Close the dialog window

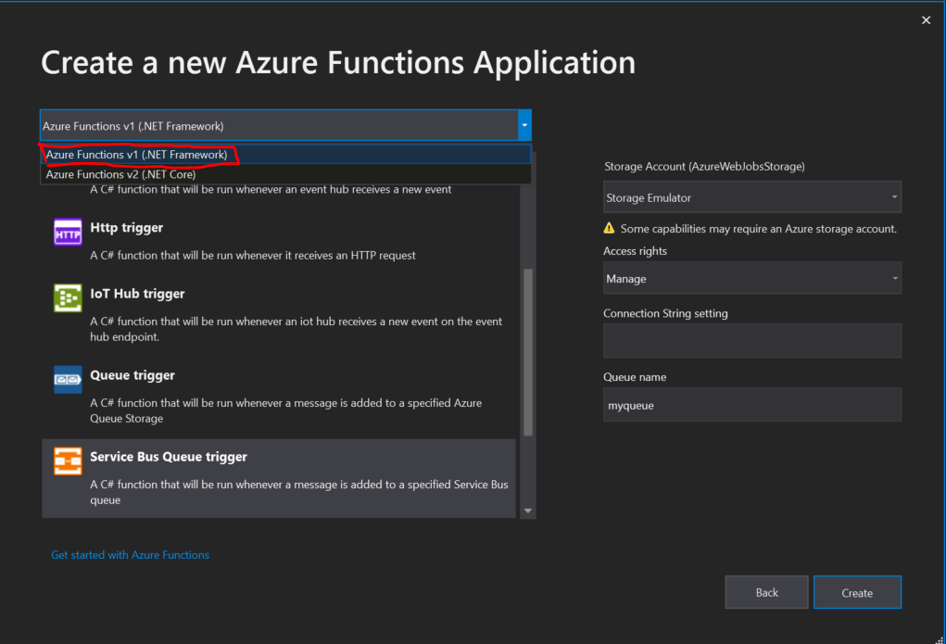(x=926, y=20)
